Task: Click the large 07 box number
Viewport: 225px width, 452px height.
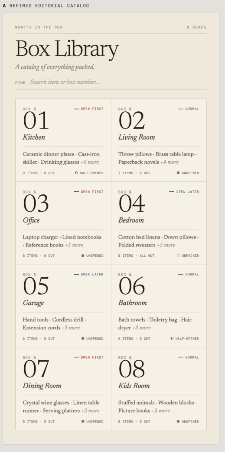Action: tap(36, 369)
